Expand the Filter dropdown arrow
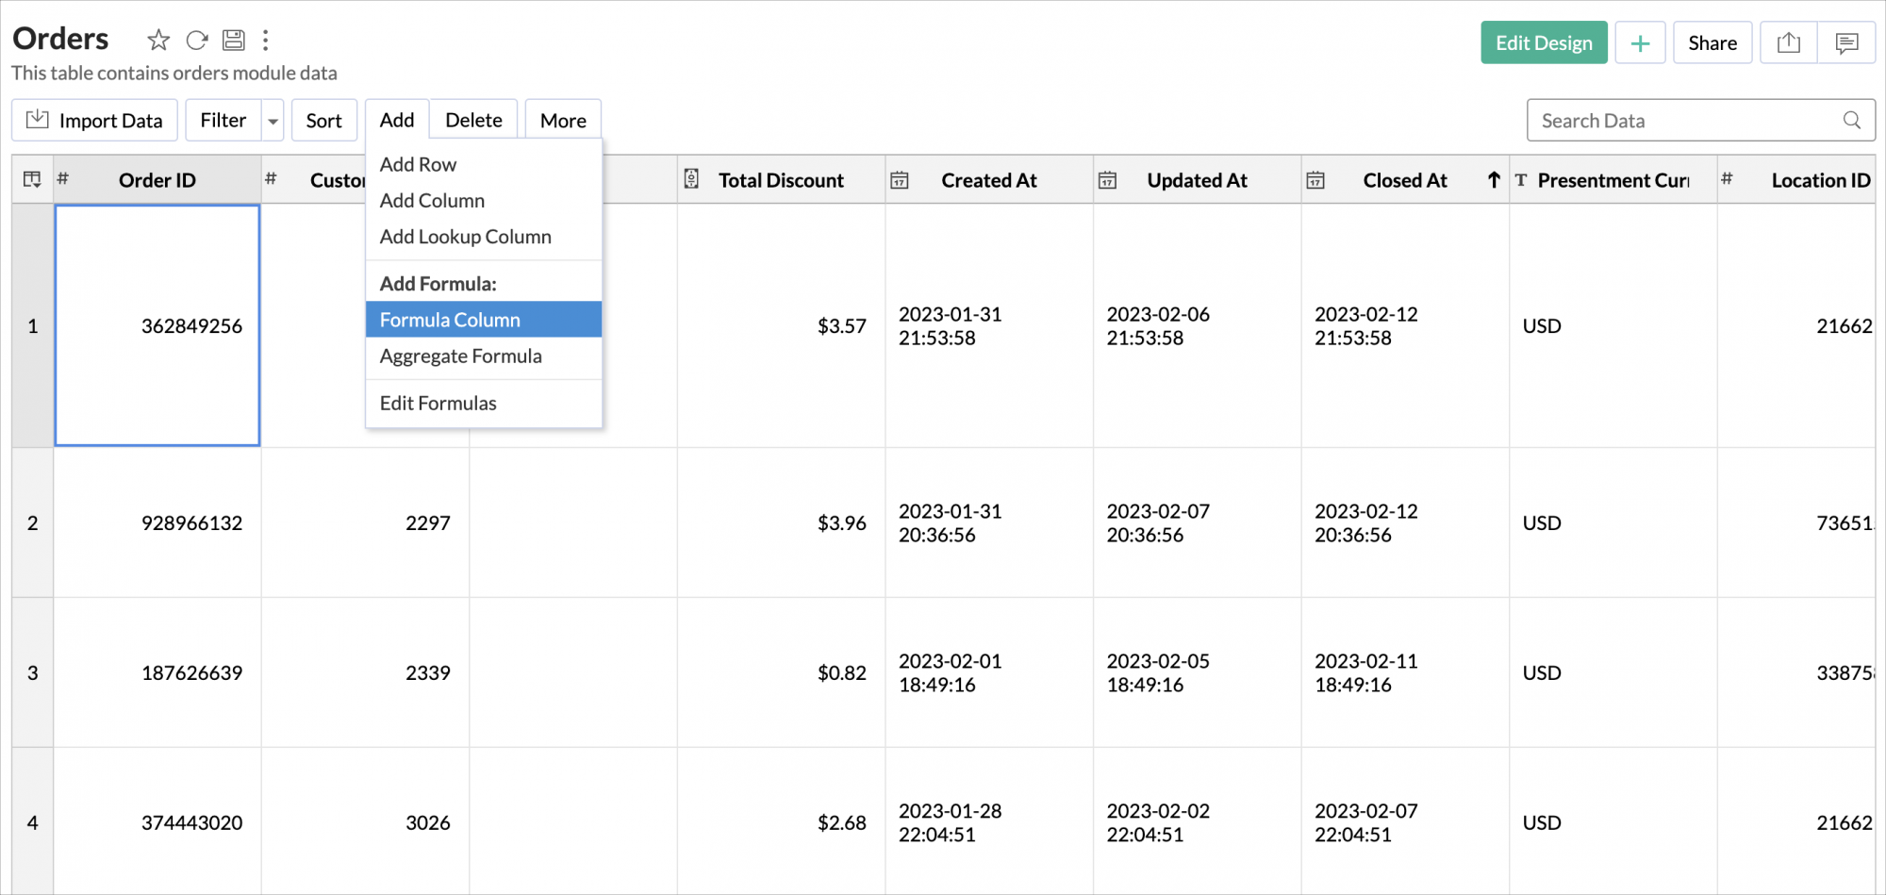 tap(273, 121)
